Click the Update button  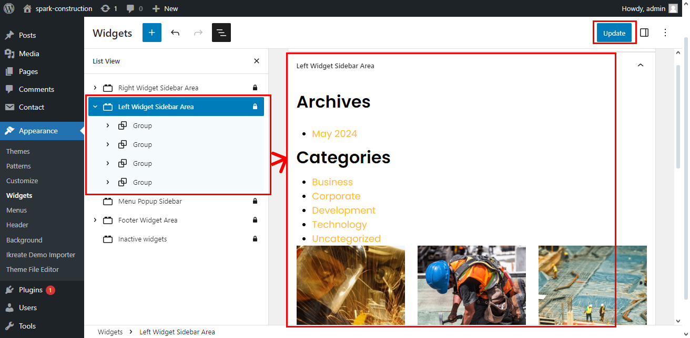pyautogui.click(x=614, y=33)
